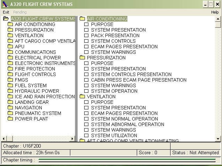Viewport: 222px width, 166px height.
Task: Click the ICE AND RAIN PROTECTION folder icon
Action: pos(10,96)
